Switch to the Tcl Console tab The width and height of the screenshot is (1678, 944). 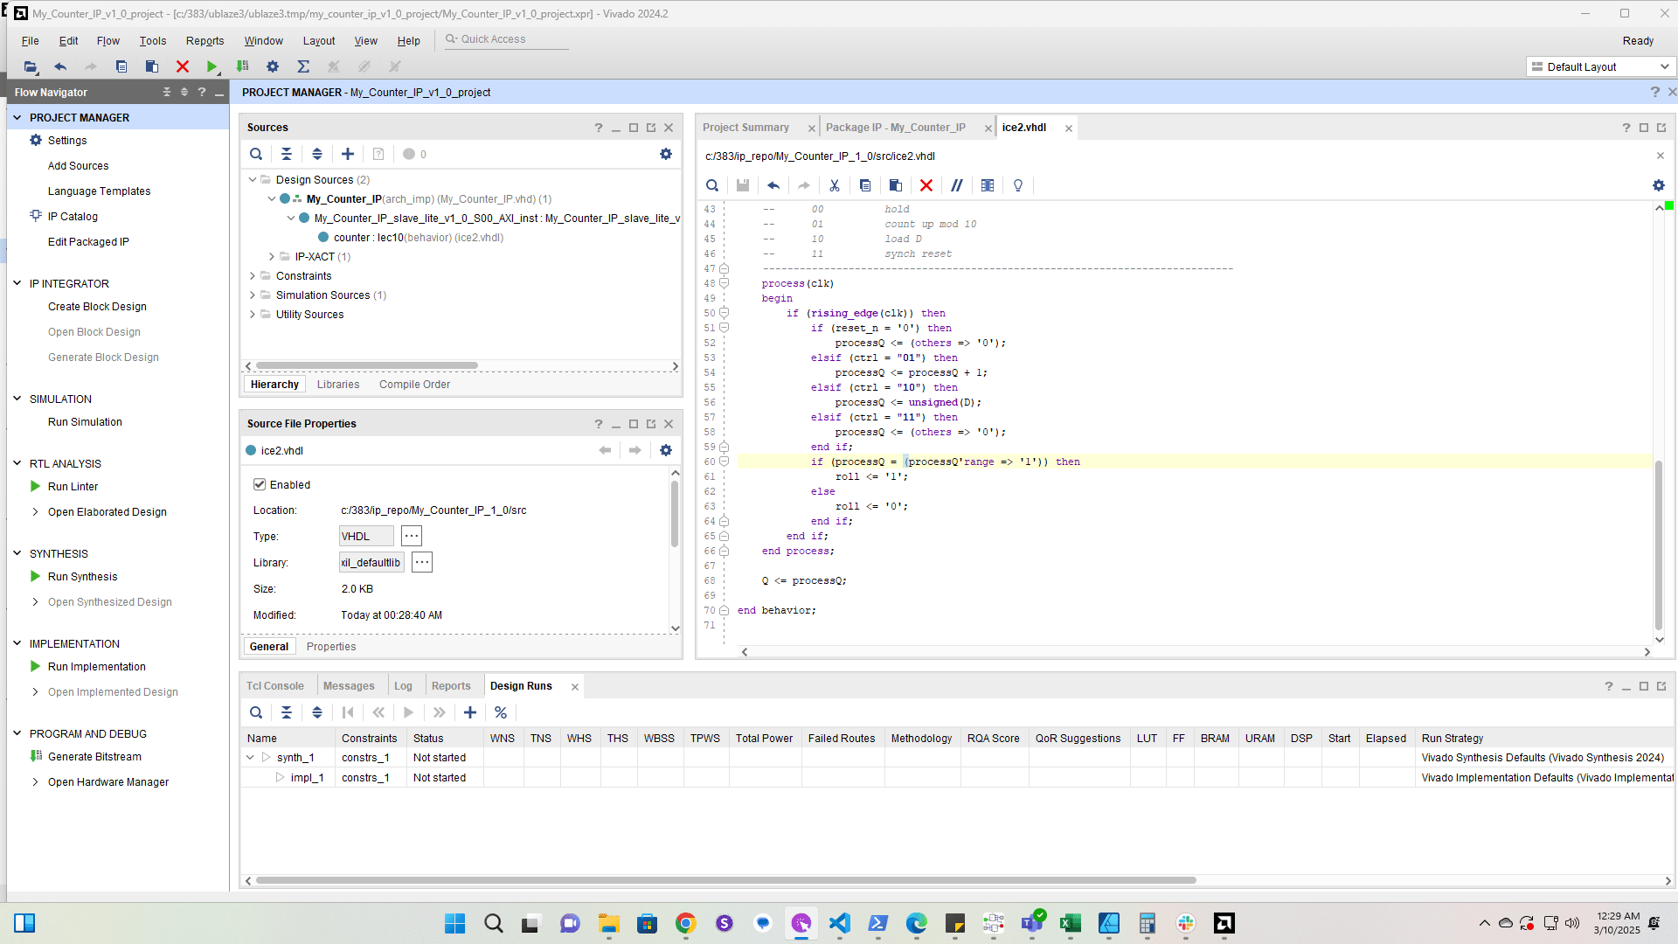[275, 686]
